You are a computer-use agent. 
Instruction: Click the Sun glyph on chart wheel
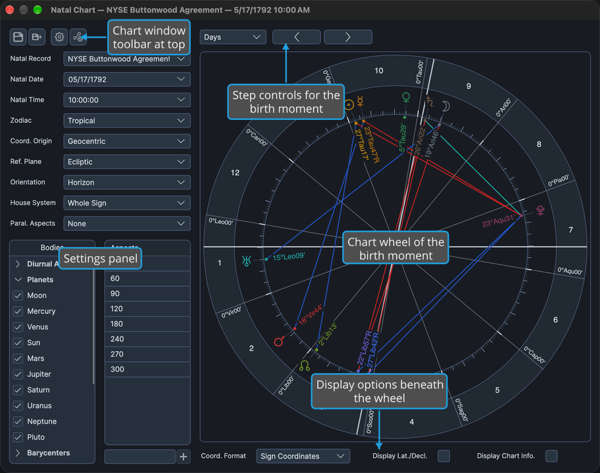349,105
